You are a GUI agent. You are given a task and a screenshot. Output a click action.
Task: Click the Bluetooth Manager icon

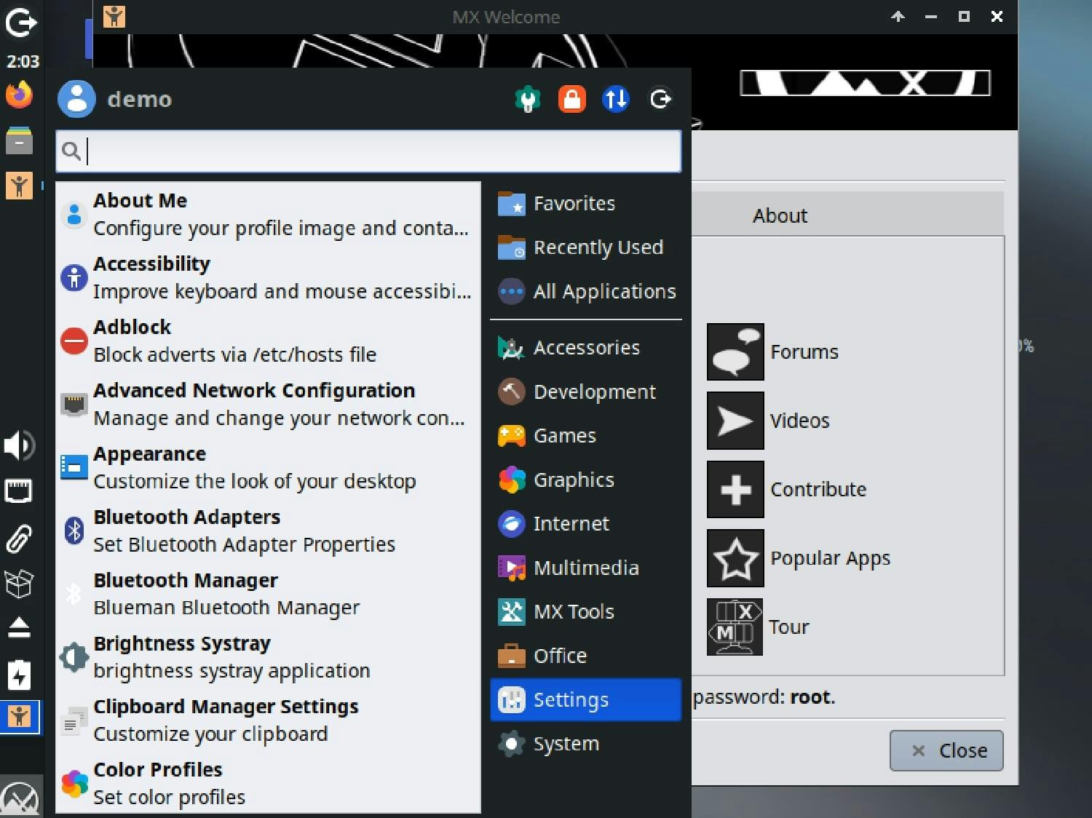74,594
